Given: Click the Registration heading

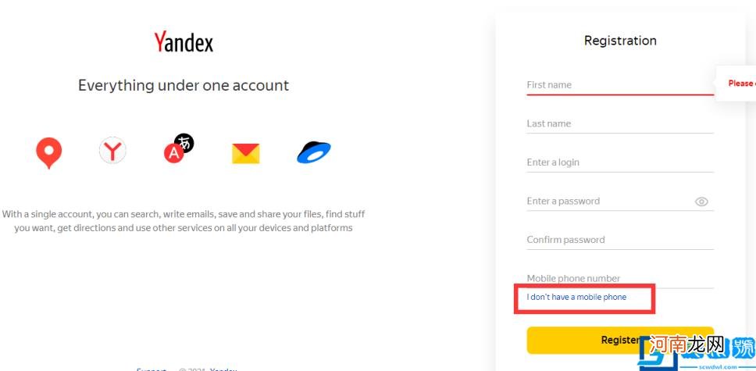Looking at the screenshot, I should [620, 41].
